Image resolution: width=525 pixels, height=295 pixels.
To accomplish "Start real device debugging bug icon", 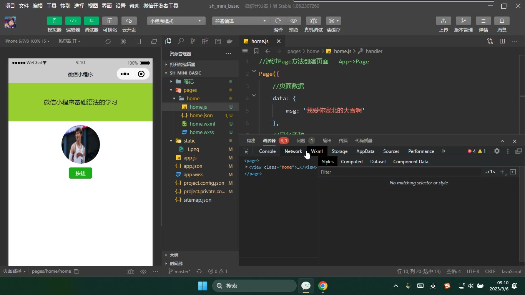I will (x=314, y=21).
